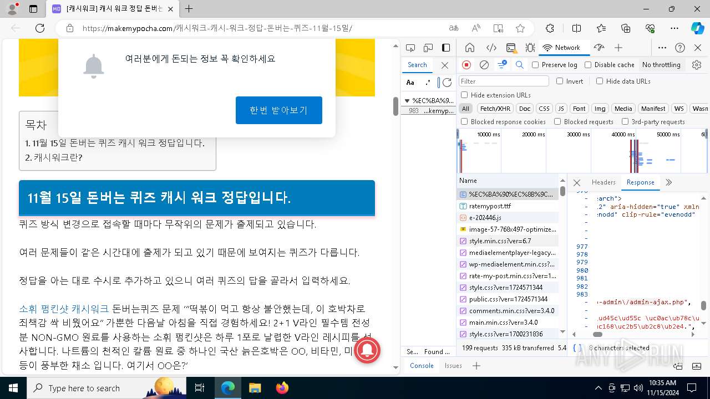Select public.css?ver=1724571344 request
This screenshot has width=710, height=399.
[x=508, y=299]
